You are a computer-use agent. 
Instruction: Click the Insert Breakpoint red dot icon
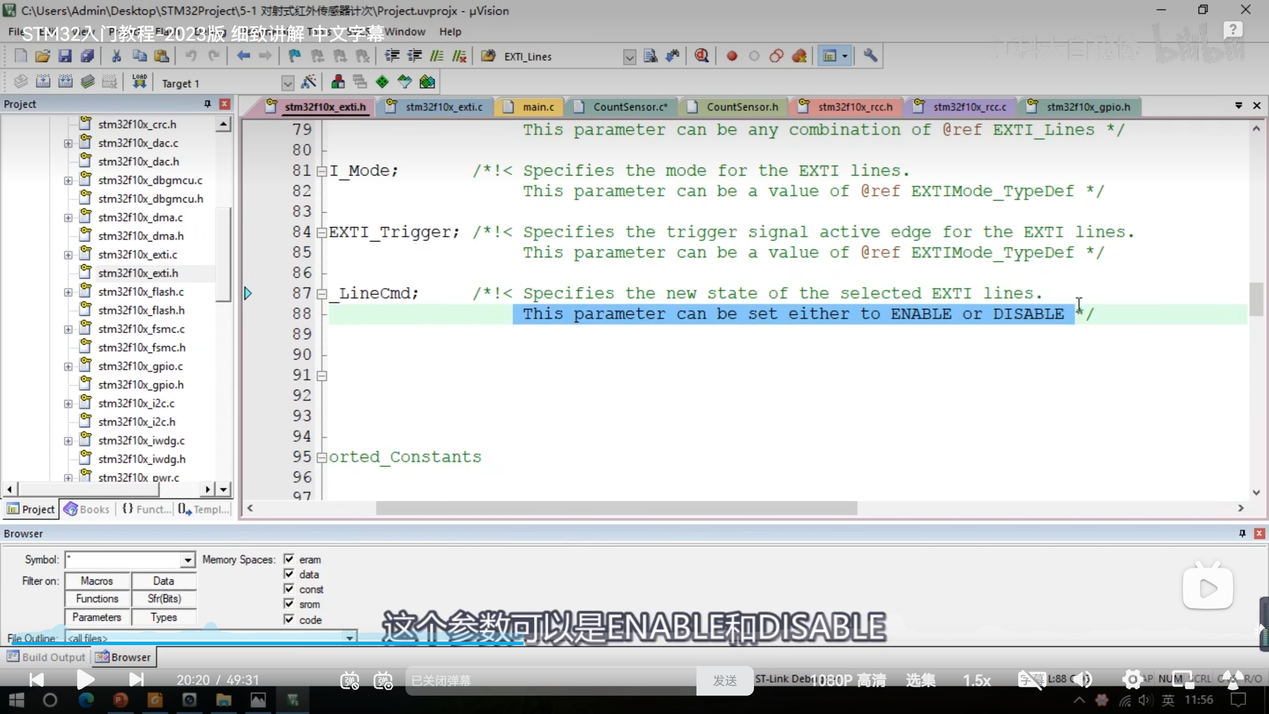click(732, 56)
